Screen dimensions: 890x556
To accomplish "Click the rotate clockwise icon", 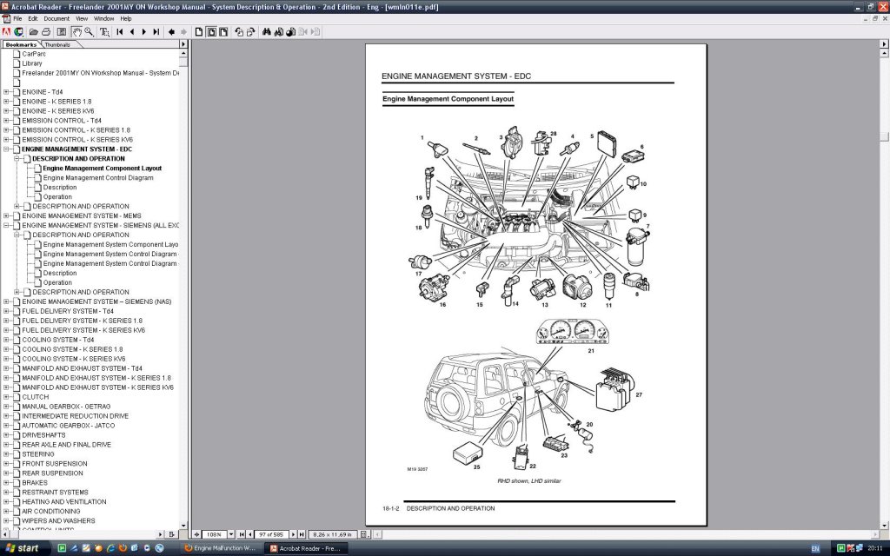I will pyautogui.click(x=251, y=32).
